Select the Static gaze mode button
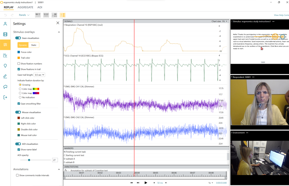The width and height of the screenshot is (289, 186). (x=34, y=45)
